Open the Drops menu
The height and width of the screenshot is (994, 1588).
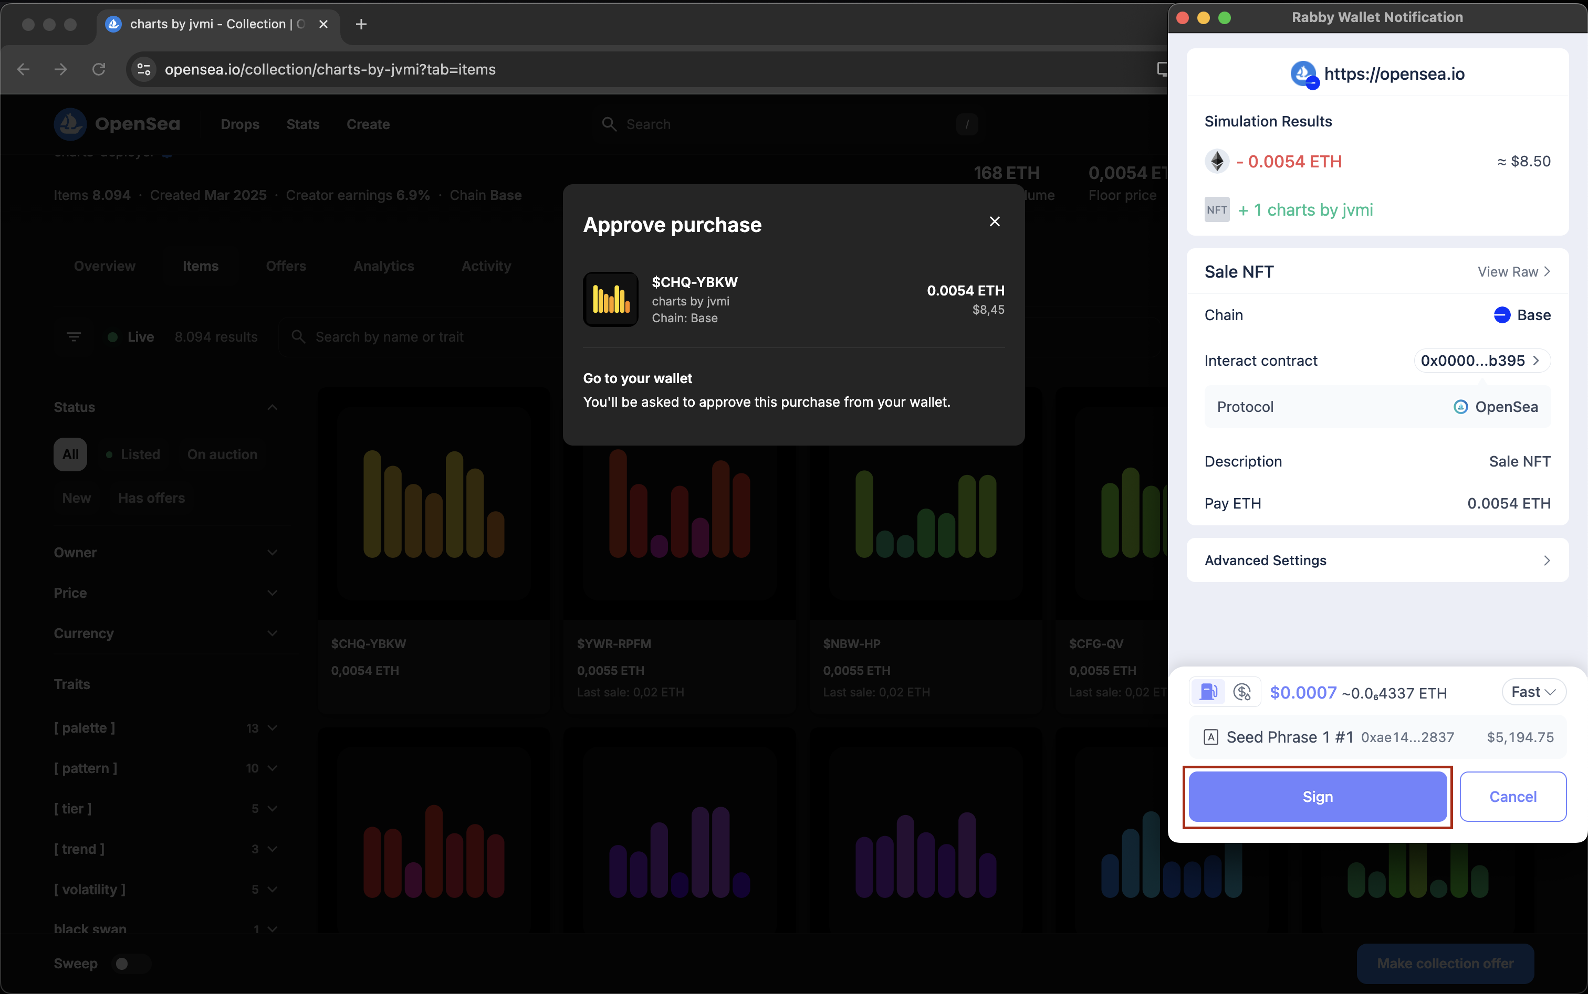[239, 124]
